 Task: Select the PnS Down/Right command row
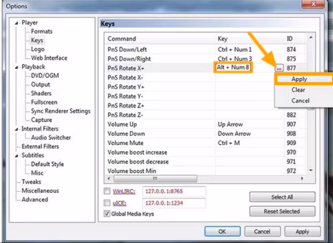pyautogui.click(x=205, y=59)
